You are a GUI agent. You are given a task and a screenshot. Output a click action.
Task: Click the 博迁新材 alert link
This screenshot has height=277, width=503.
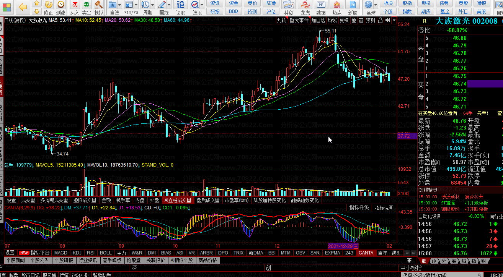tap(450, 197)
